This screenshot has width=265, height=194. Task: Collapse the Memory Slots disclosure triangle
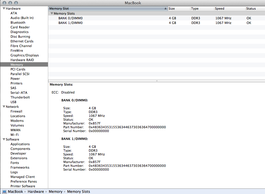point(52,13)
